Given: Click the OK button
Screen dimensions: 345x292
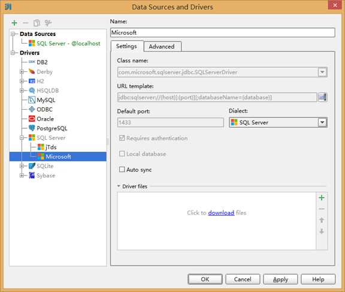Looking at the screenshot, I should 205,279.
